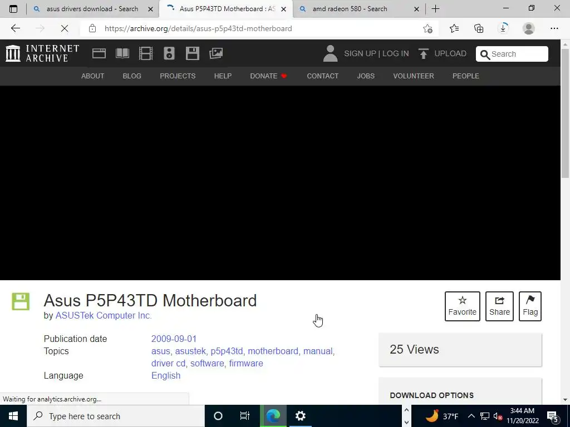
Task: Flag this item
Action: pyautogui.click(x=530, y=306)
